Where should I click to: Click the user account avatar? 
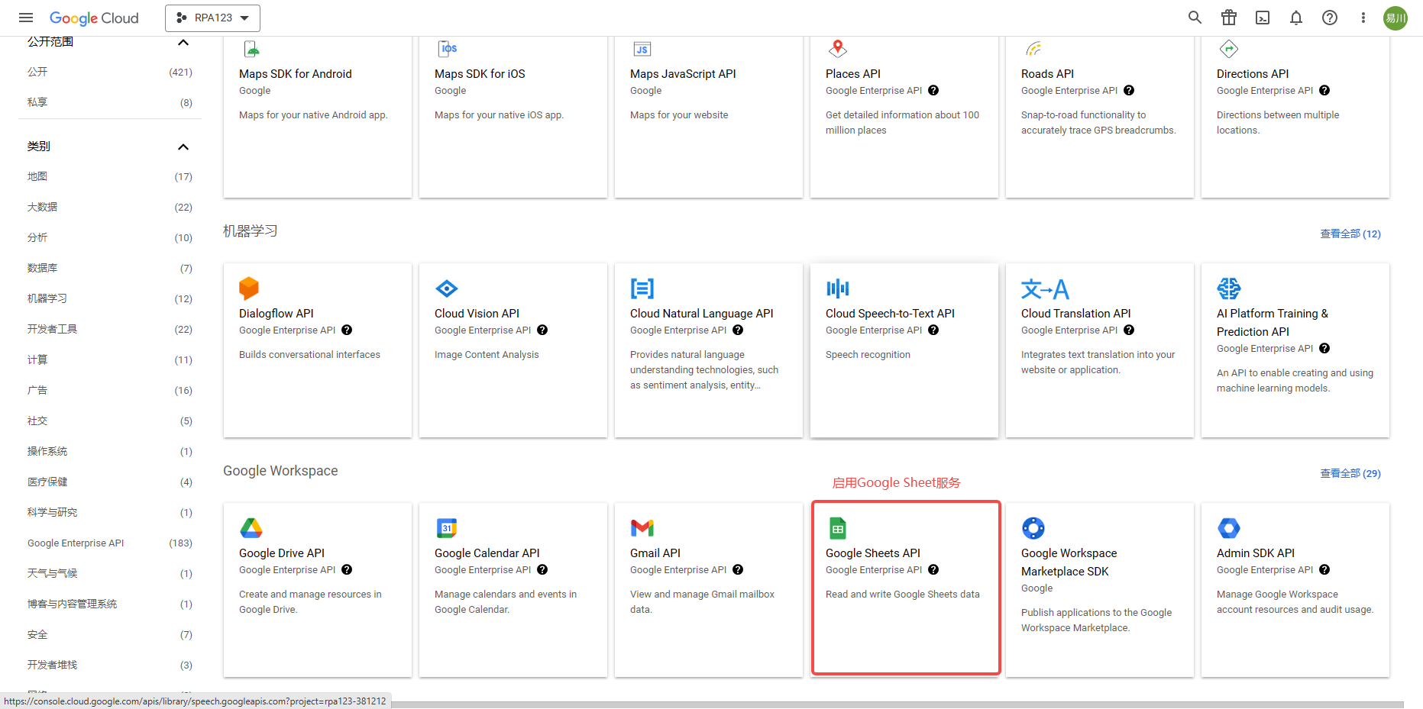pos(1396,18)
